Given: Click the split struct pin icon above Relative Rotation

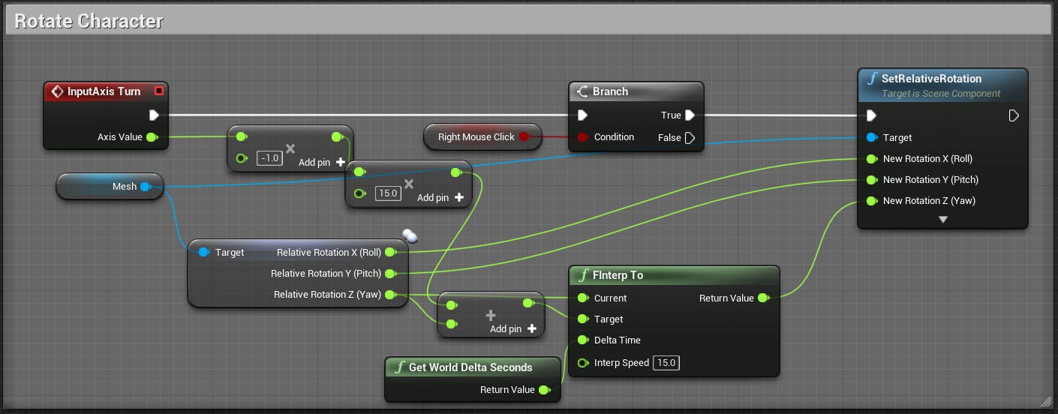Looking at the screenshot, I should (x=410, y=236).
